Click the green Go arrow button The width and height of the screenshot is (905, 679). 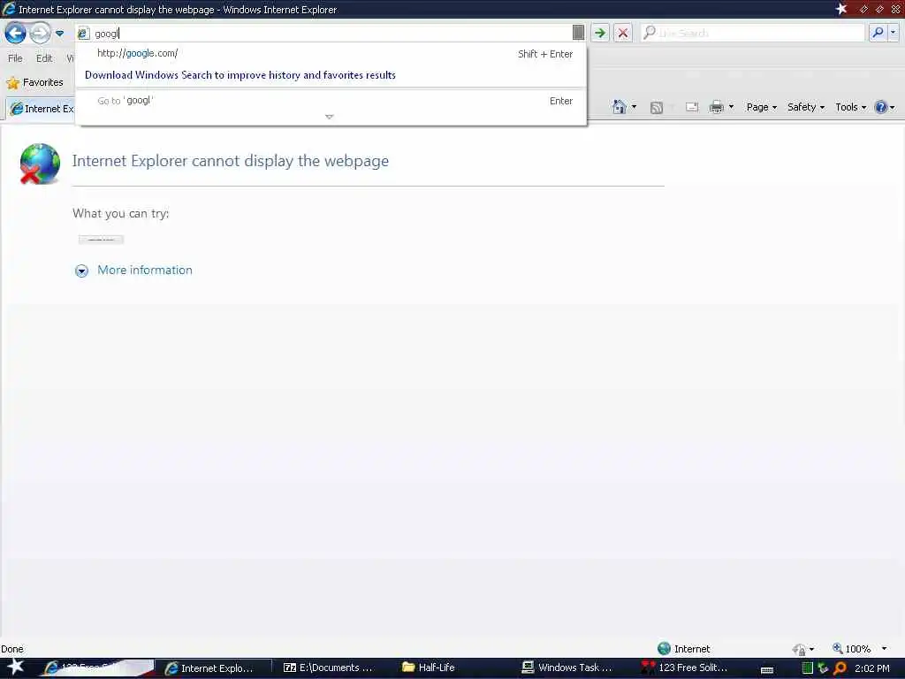600,33
